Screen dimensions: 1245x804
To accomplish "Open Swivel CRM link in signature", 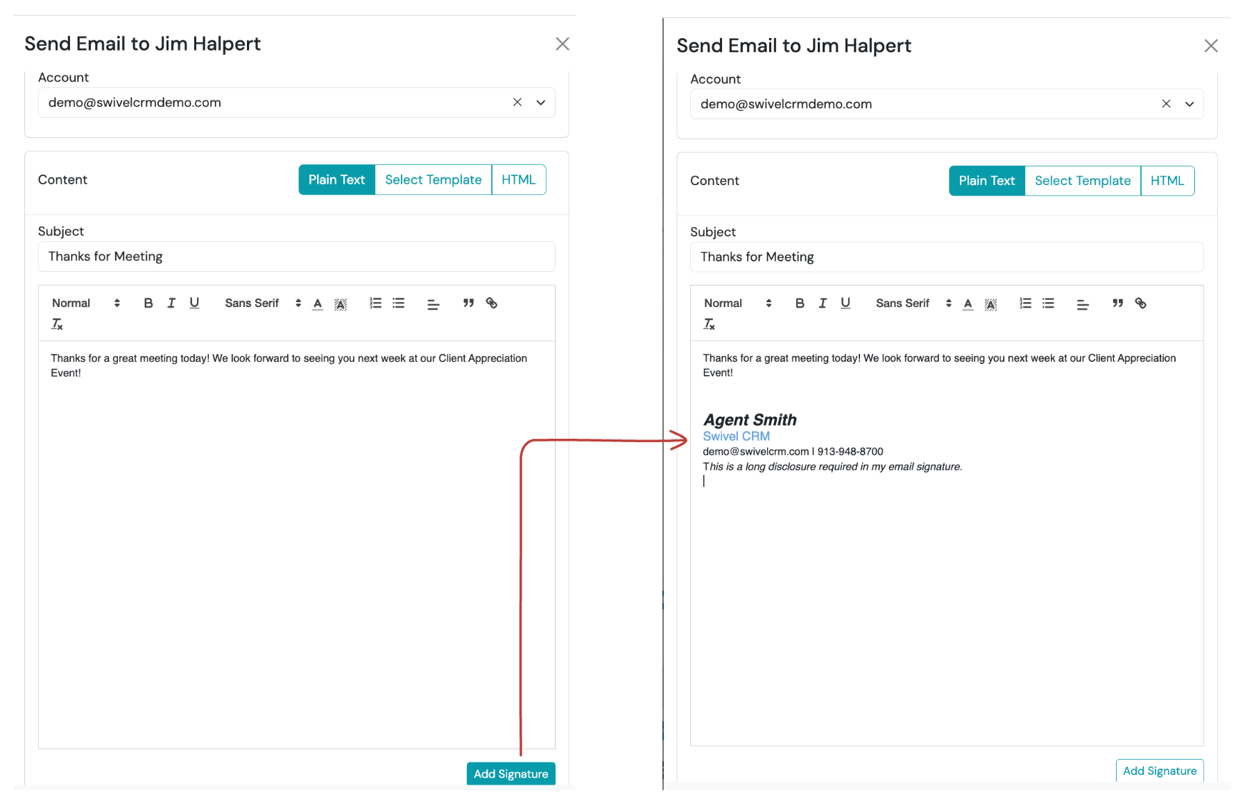I will (737, 436).
